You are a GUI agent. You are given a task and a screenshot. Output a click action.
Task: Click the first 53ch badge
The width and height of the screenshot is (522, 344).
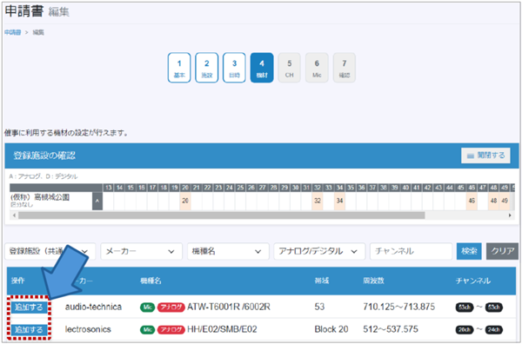tap(465, 308)
